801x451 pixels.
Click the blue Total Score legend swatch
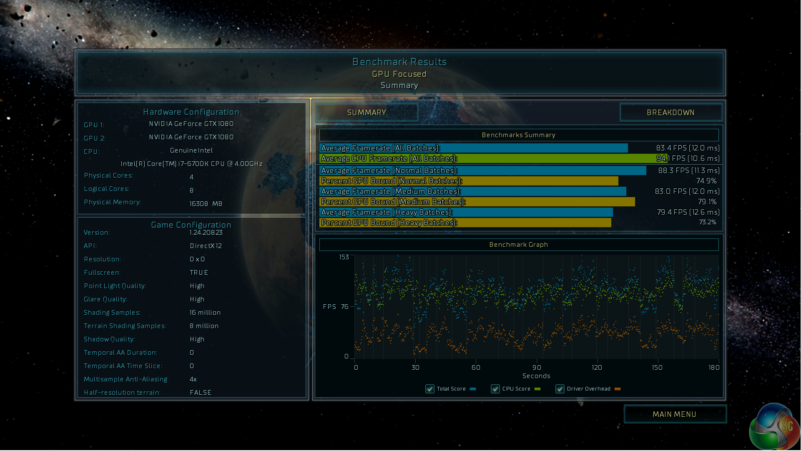tap(473, 389)
